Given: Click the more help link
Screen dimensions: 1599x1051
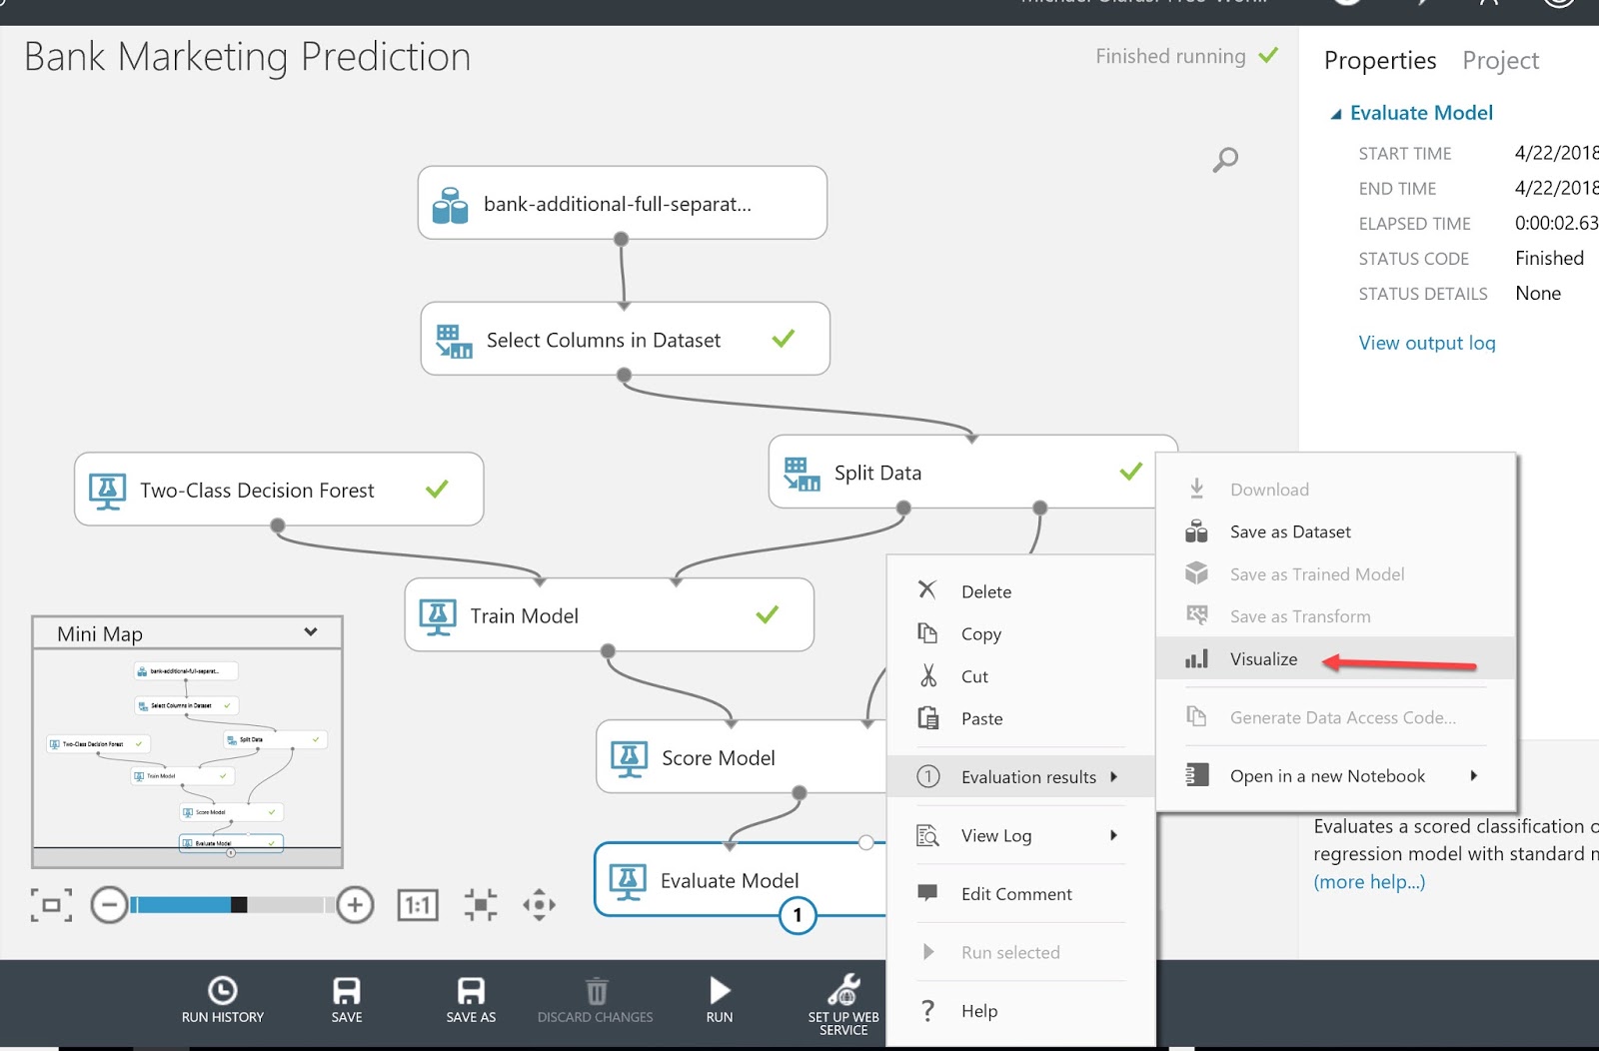Looking at the screenshot, I should coord(1369,882).
